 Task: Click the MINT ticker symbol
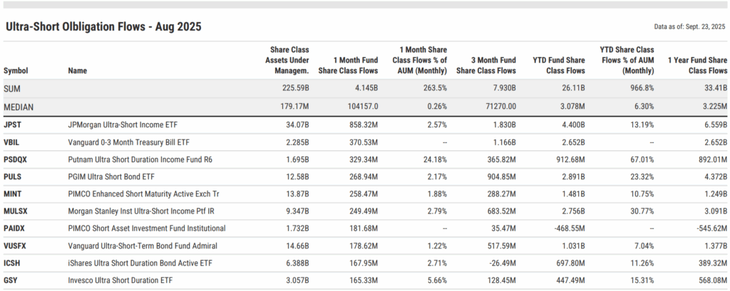pos(13,194)
